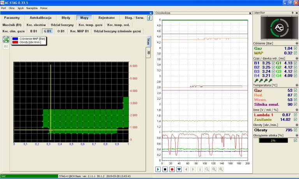Switch to the Rejestrator tab

point(107,18)
